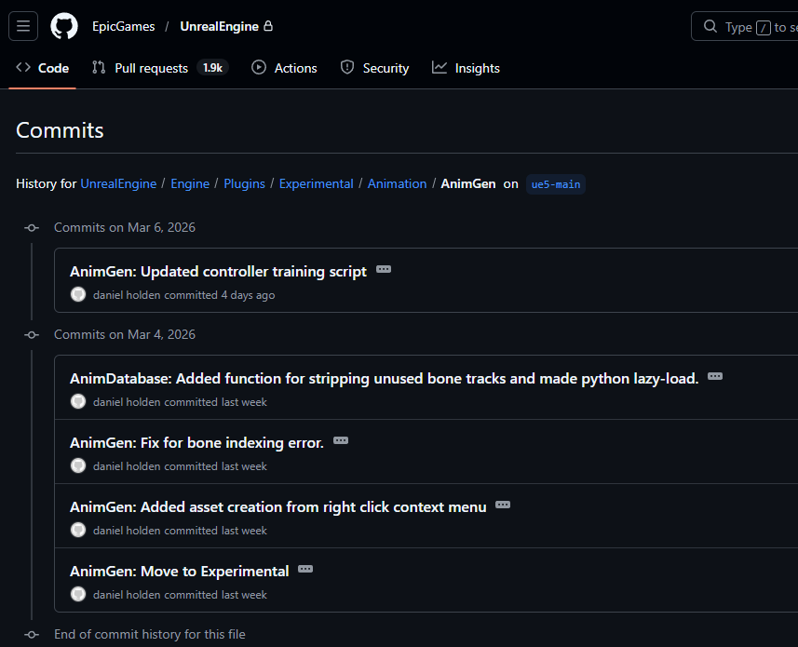The width and height of the screenshot is (798, 647).
Task: Click 'Commits on Mar 6, 2026' heading
Action: click(125, 227)
